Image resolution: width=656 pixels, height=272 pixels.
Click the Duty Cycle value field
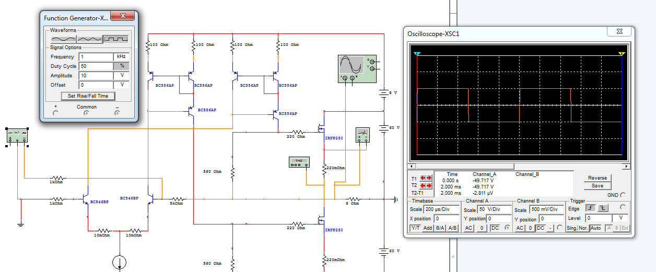click(x=96, y=66)
